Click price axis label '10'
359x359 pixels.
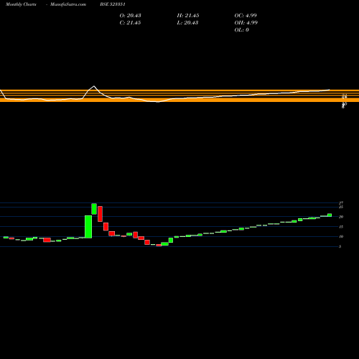(x=341, y=236)
